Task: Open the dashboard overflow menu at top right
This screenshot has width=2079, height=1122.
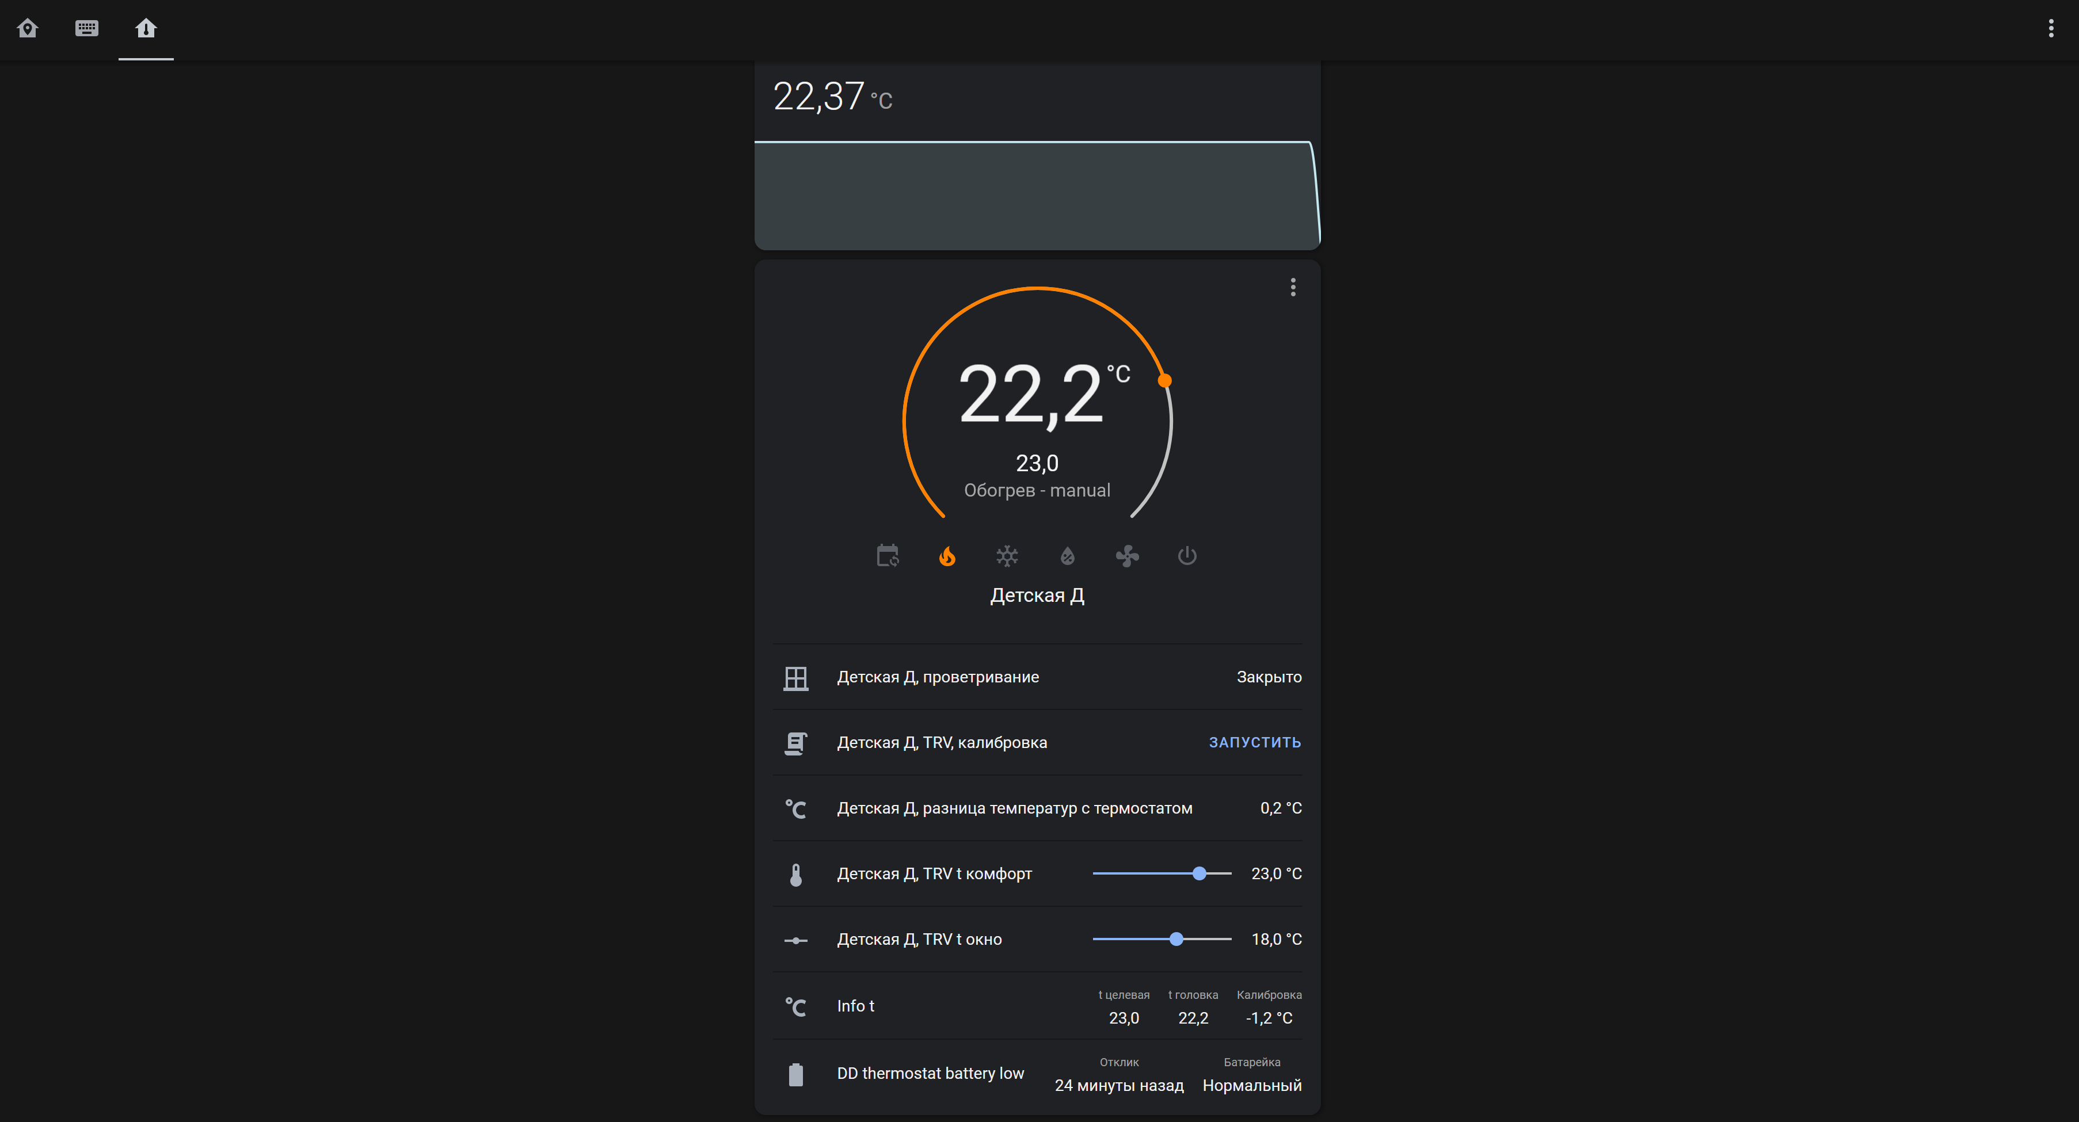Action: click(2051, 29)
